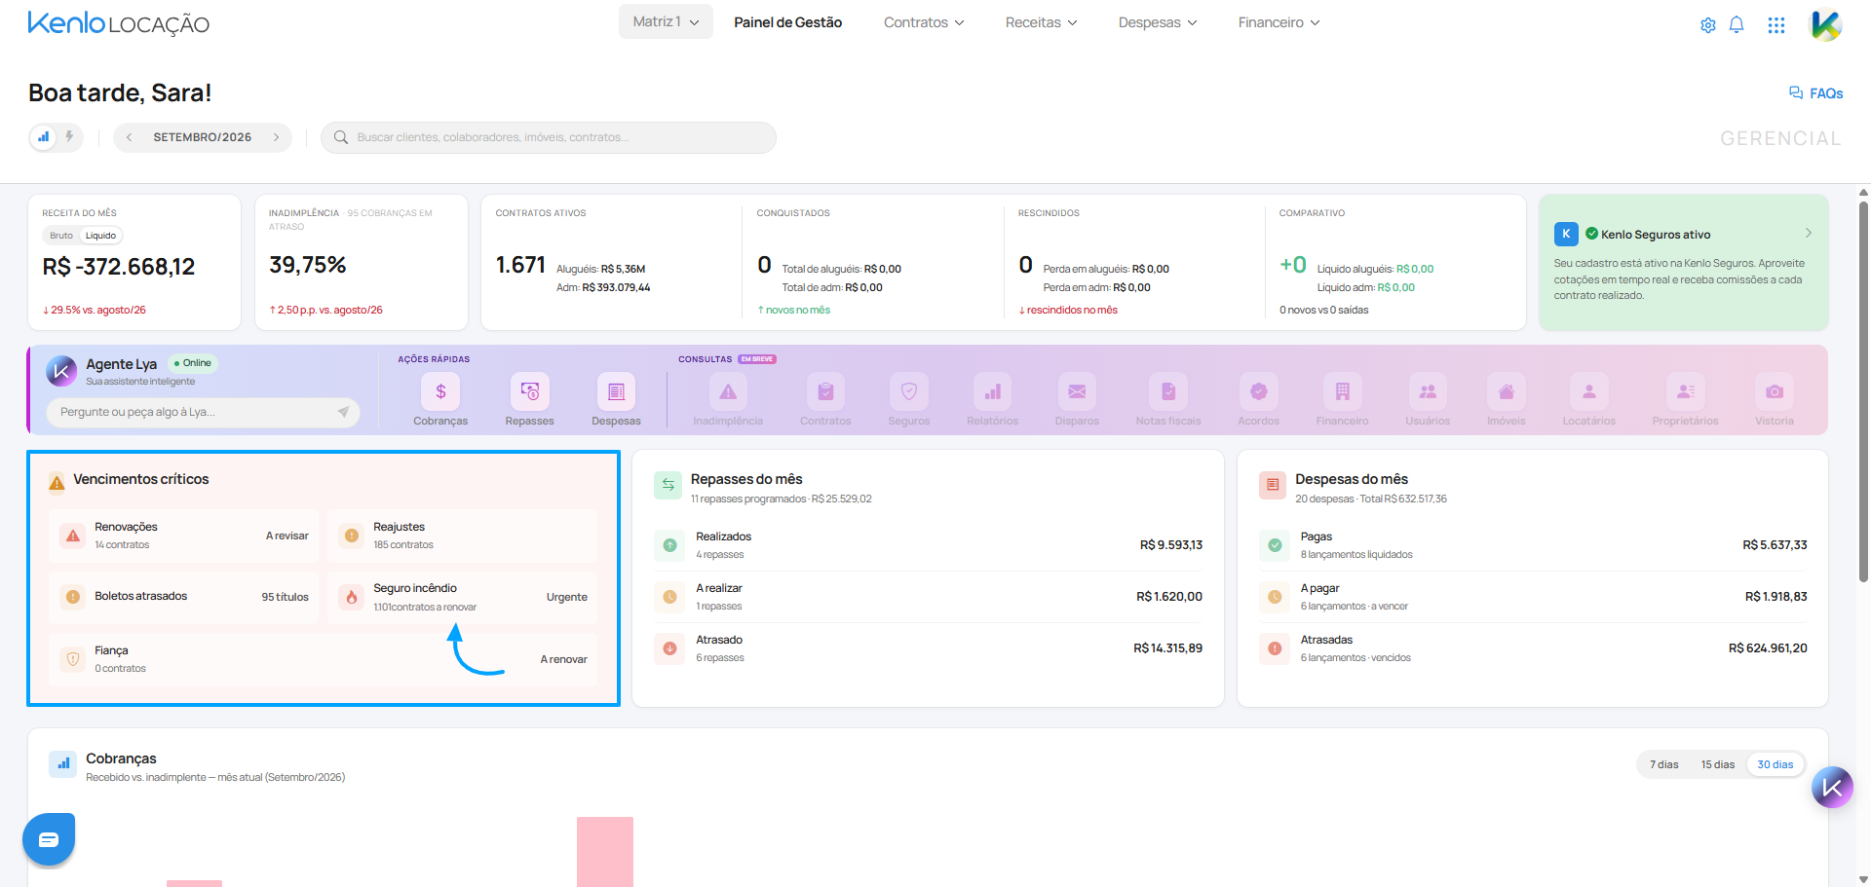Open the Financeiro dropdown menu
The image size is (1871, 887).
pos(1279,22)
